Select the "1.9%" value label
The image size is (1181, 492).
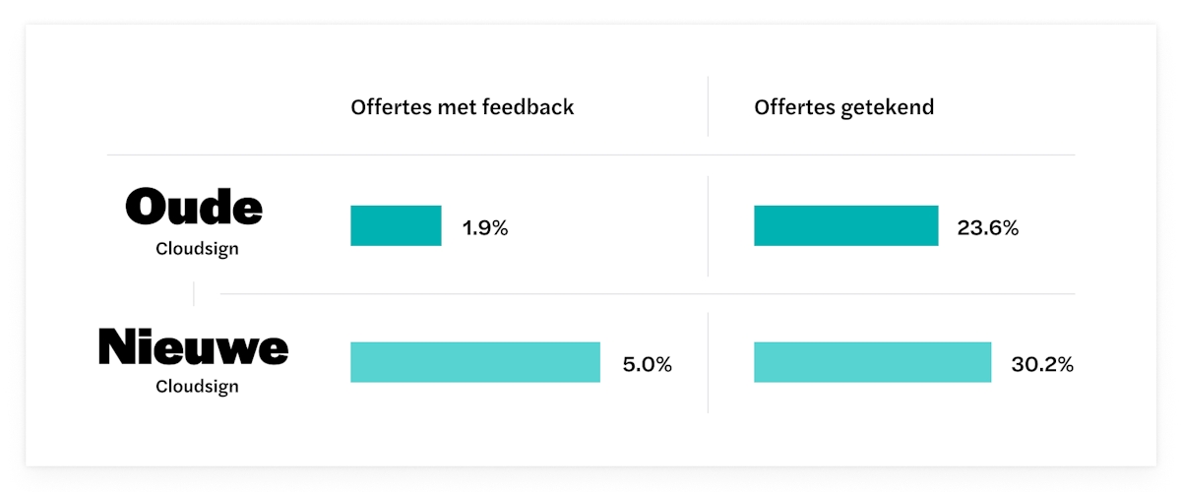(485, 228)
